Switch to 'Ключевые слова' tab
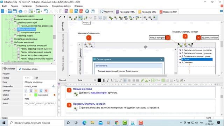The image size is (224, 126). (28, 69)
